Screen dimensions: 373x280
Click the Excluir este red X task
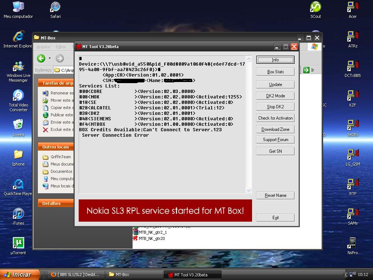click(58, 129)
